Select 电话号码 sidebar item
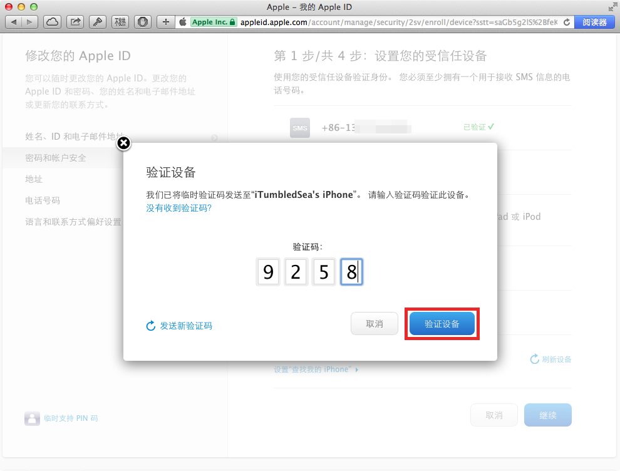Image resolution: width=620 pixels, height=471 pixels. [43, 200]
